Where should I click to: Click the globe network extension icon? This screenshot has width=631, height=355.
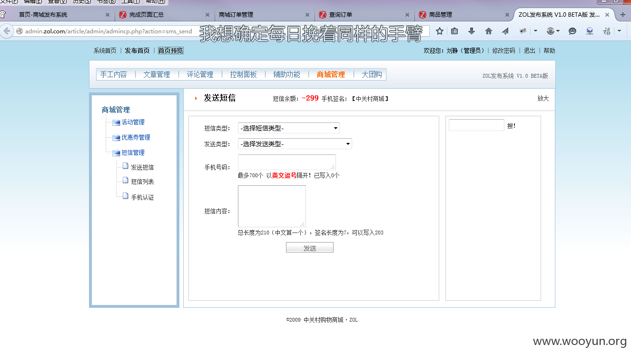click(590, 31)
